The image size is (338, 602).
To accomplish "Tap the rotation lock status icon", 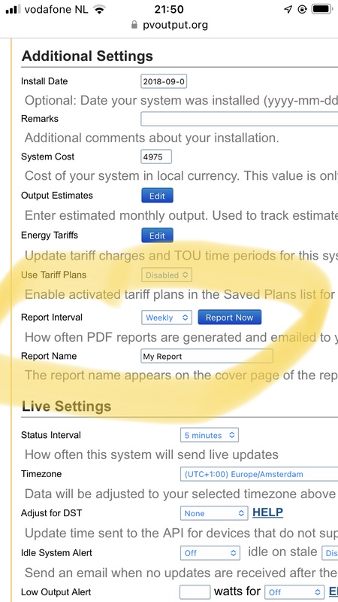I will [x=303, y=9].
